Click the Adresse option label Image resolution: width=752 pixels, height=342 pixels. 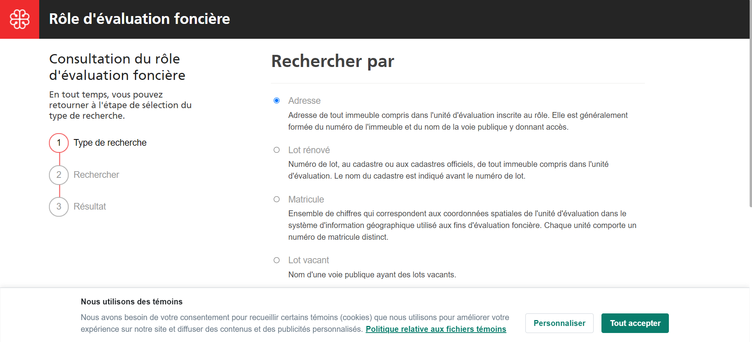coord(304,101)
